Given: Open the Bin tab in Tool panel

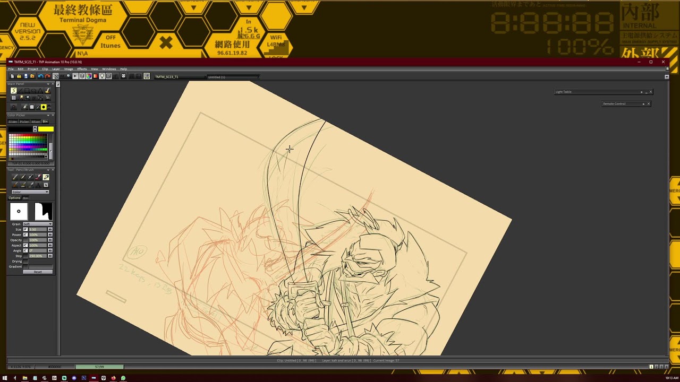Looking at the screenshot, I should [x=25, y=198].
